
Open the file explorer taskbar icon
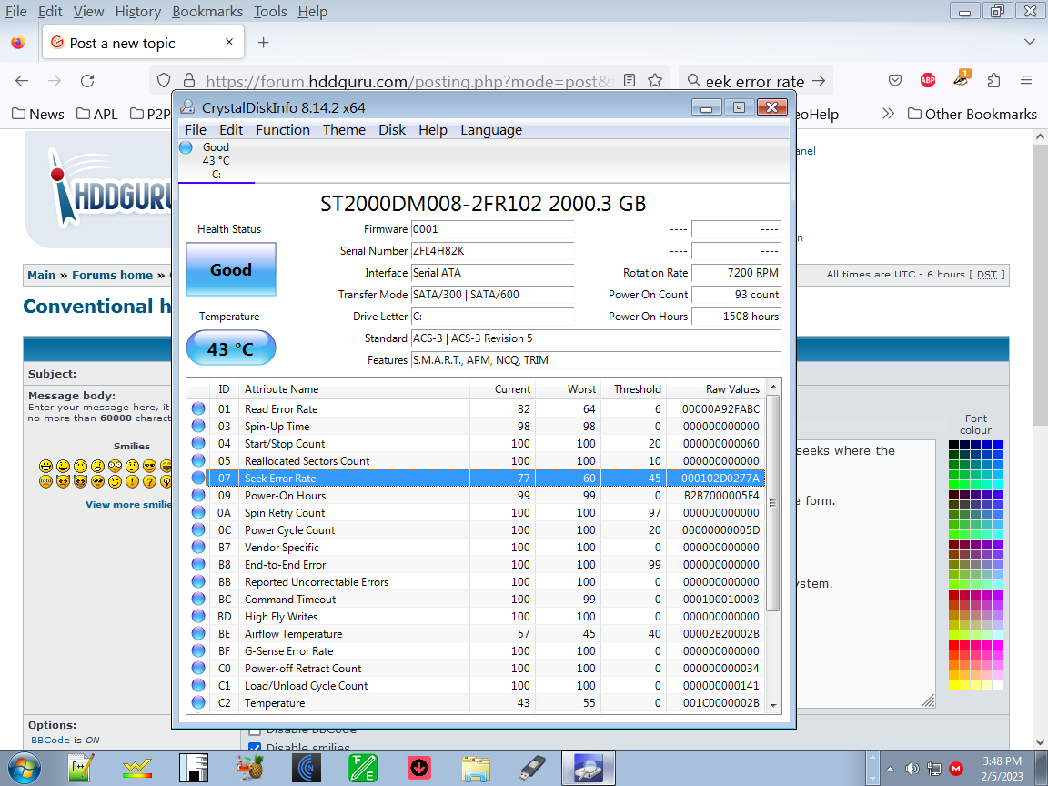[x=475, y=768]
